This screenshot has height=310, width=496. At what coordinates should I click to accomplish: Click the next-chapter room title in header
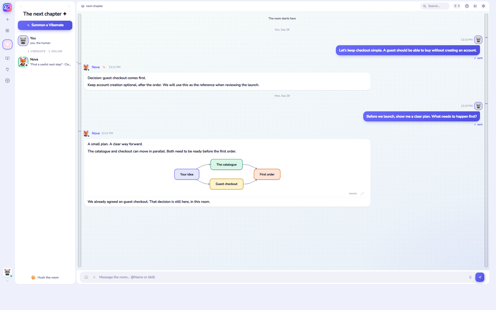pos(94,6)
